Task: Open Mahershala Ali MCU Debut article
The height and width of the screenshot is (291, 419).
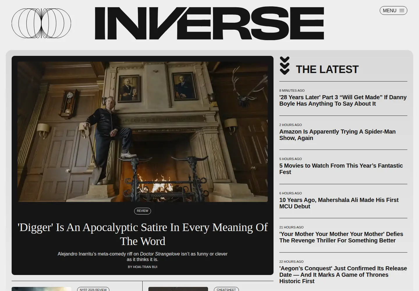Action: coord(339,203)
